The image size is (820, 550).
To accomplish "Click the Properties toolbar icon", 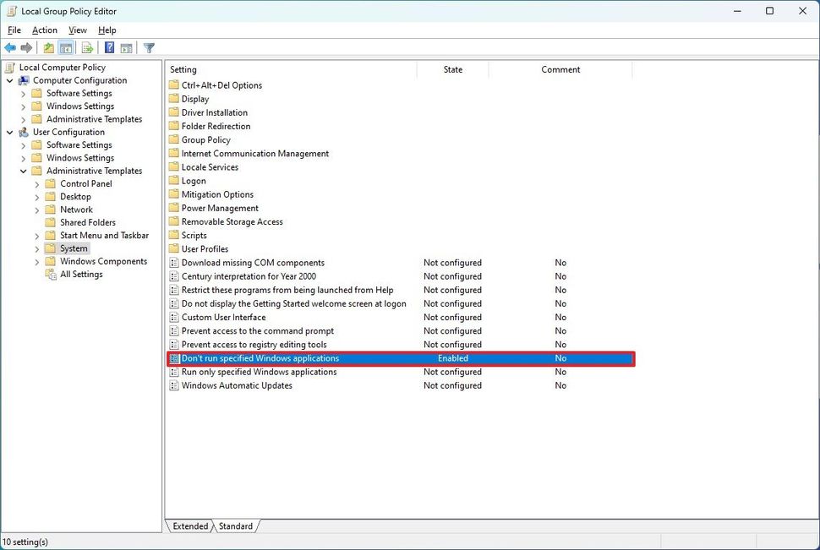I will pyautogui.click(x=126, y=47).
